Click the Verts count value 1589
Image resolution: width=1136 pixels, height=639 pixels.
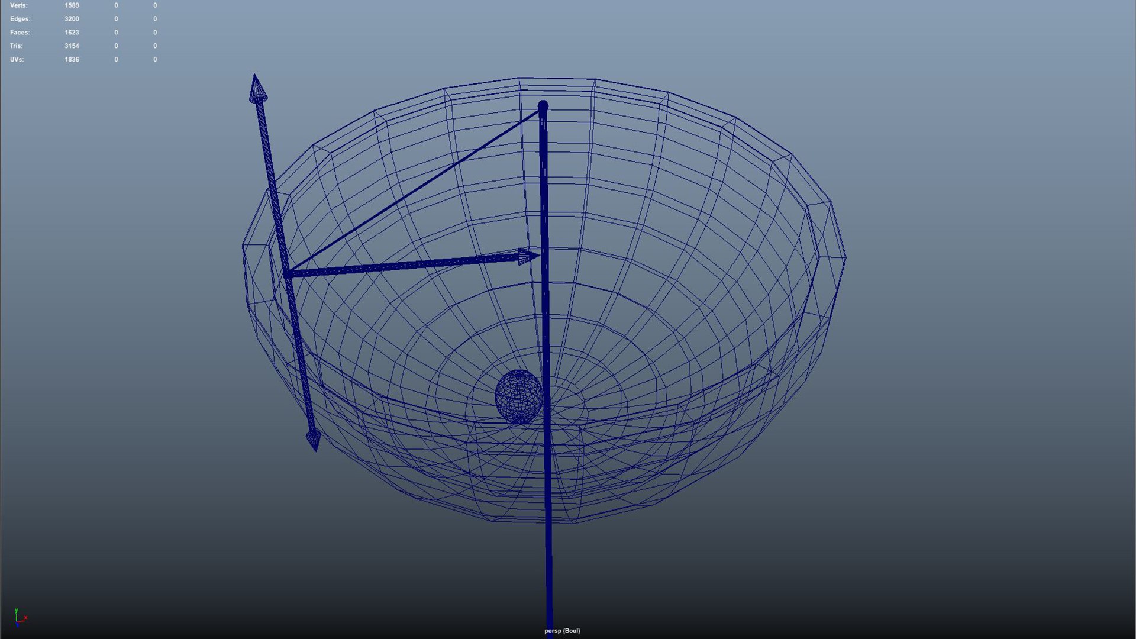tap(72, 5)
